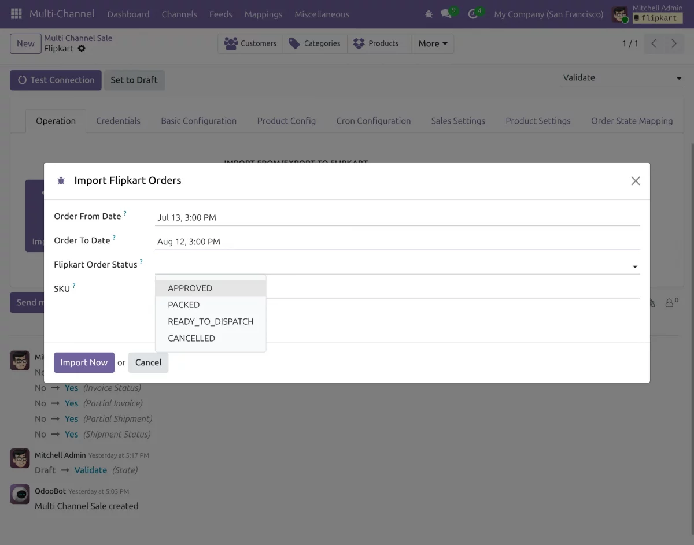Open the Mappings menu

tap(263, 14)
